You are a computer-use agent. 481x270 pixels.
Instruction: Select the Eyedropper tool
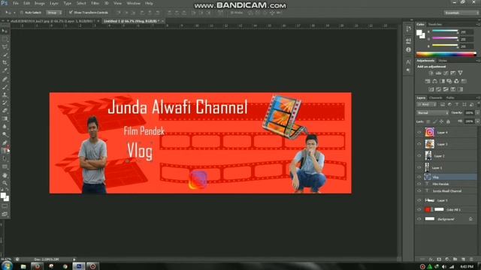pyautogui.click(x=5, y=70)
